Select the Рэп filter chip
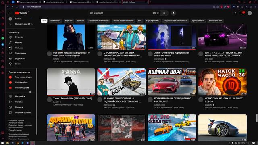This screenshot has height=145, width=258. tap(140, 21)
